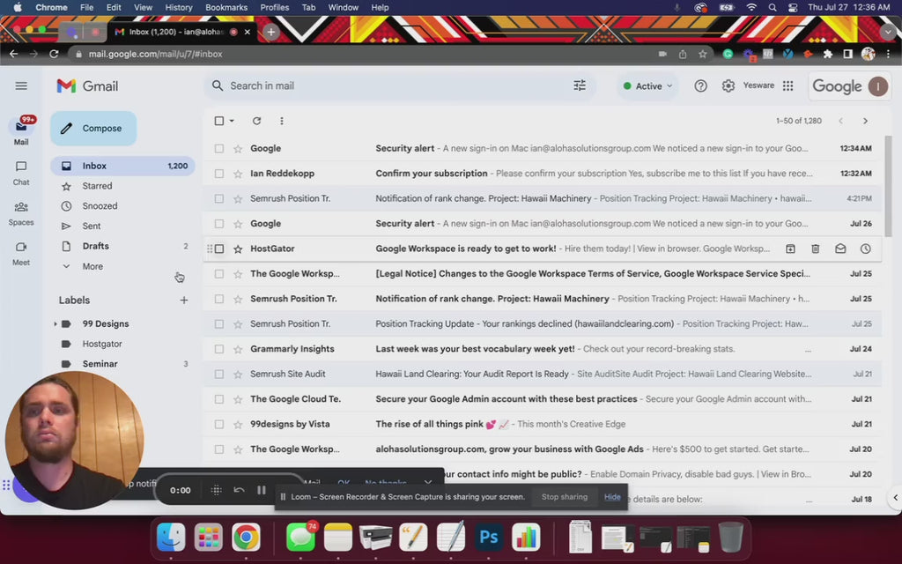Go to newer page arrow
This screenshot has width=902, height=564.
click(840, 121)
